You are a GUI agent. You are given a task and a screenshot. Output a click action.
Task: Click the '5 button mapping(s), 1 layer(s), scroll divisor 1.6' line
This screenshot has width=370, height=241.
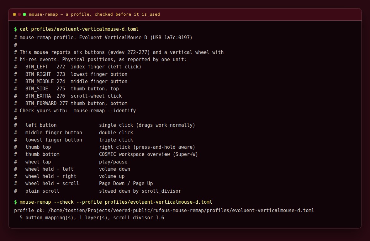pyautogui.click(x=92, y=218)
